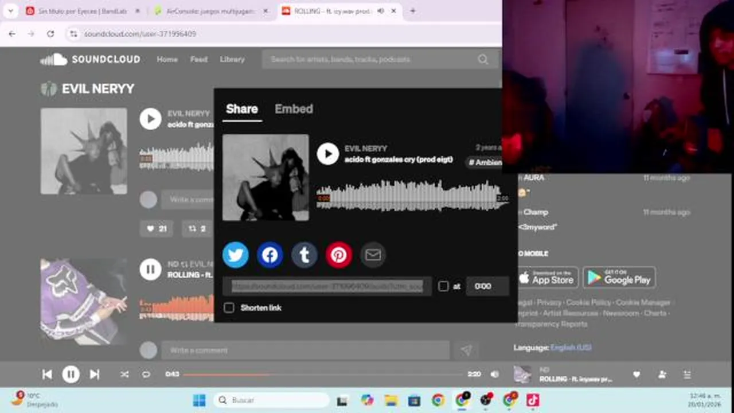
Task: Skip to the next track in the player bar
Action: [95, 375]
